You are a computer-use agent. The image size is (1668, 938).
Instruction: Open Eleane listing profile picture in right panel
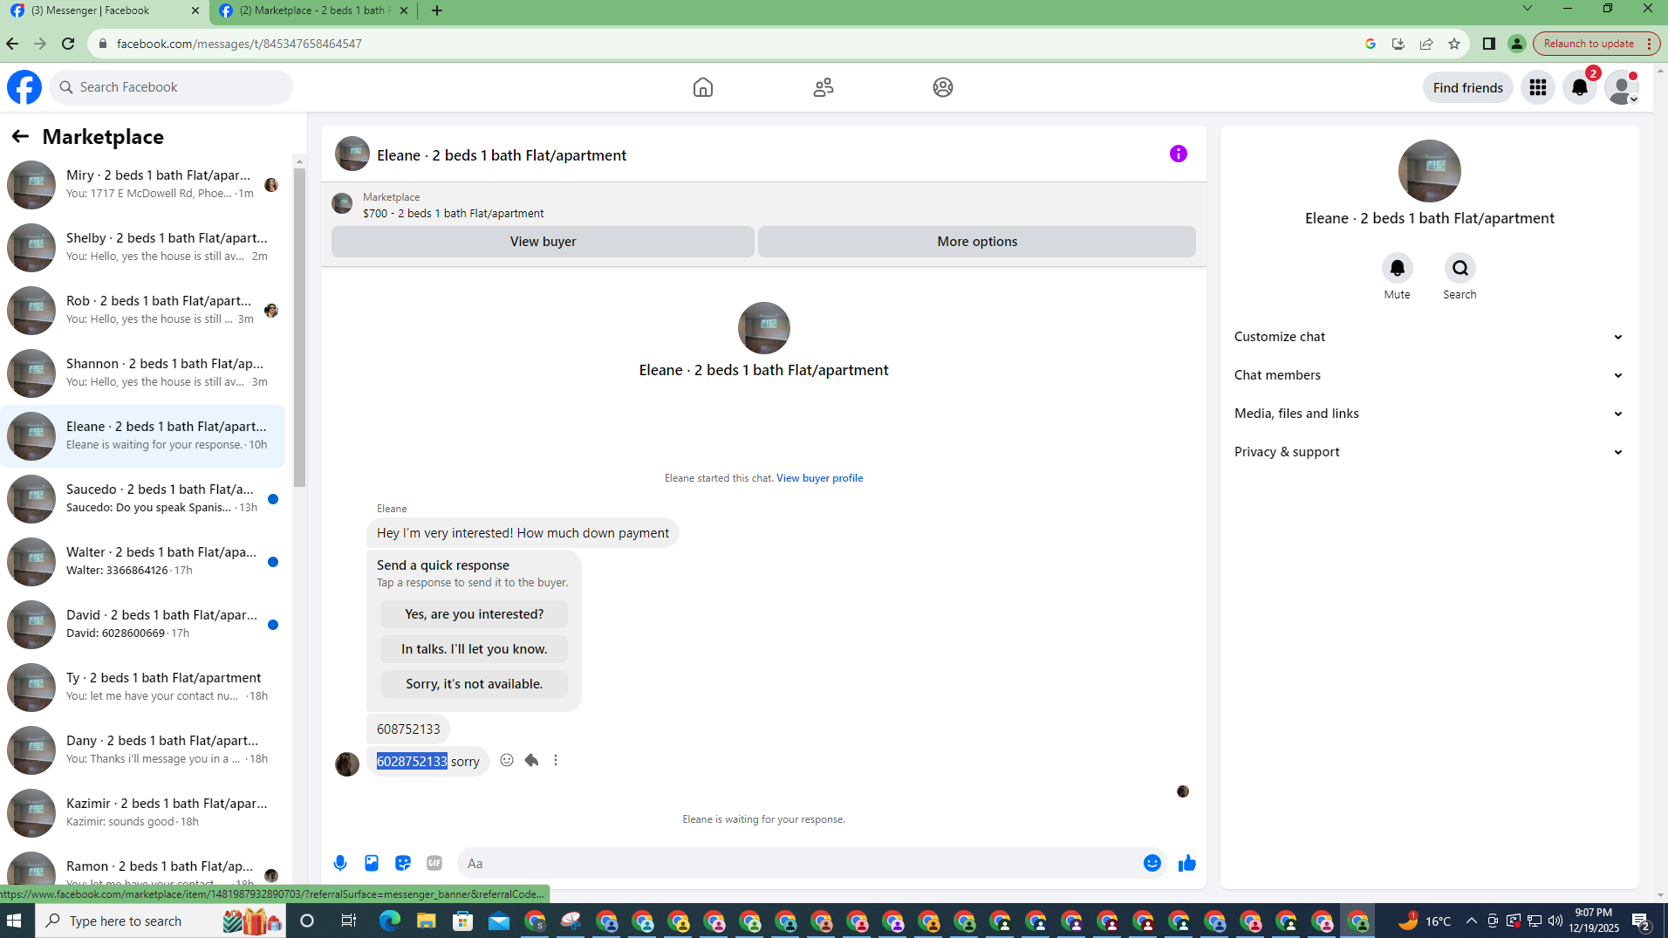click(x=1429, y=171)
